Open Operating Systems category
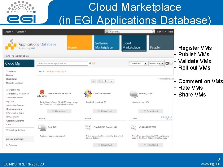 [x=15, y=121]
